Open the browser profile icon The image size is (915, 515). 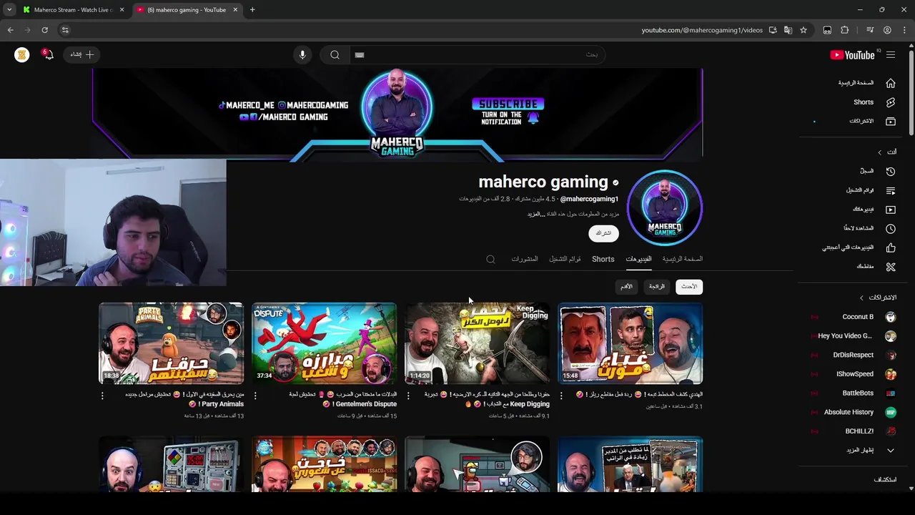[x=887, y=30]
